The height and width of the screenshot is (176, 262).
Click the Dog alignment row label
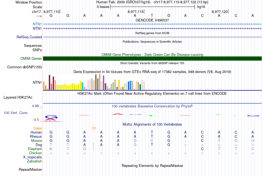coord(39,145)
